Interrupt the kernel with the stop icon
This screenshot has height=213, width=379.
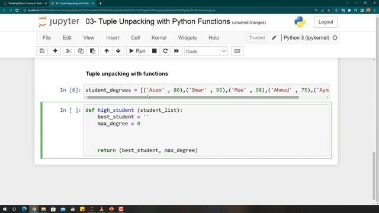[154, 51]
